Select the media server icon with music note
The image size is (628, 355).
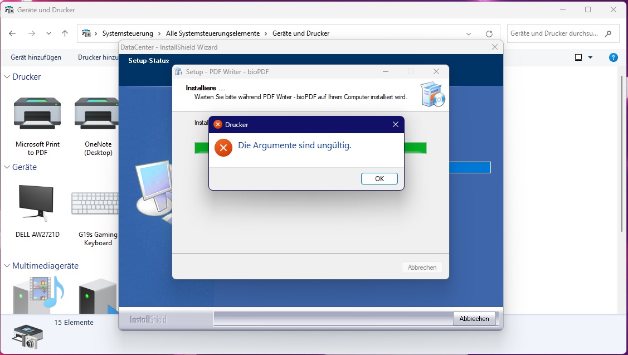pos(38,295)
